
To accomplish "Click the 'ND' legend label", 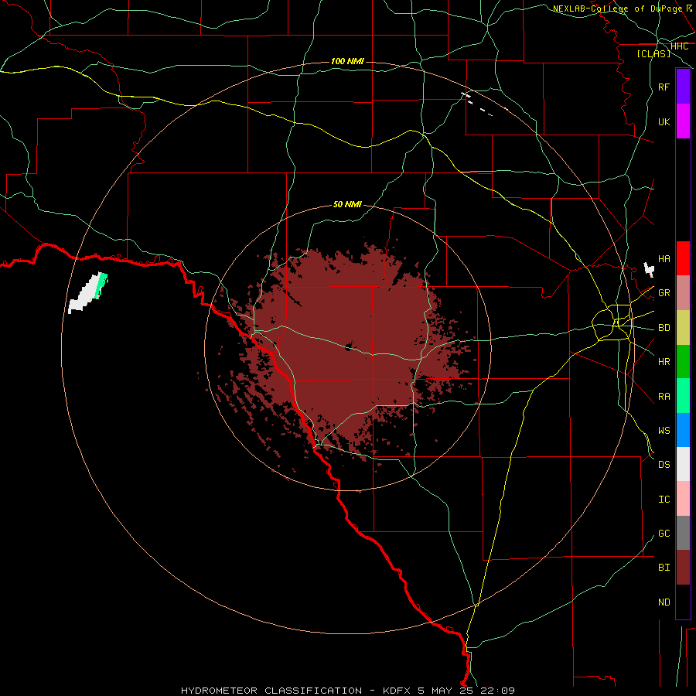I will (664, 602).
